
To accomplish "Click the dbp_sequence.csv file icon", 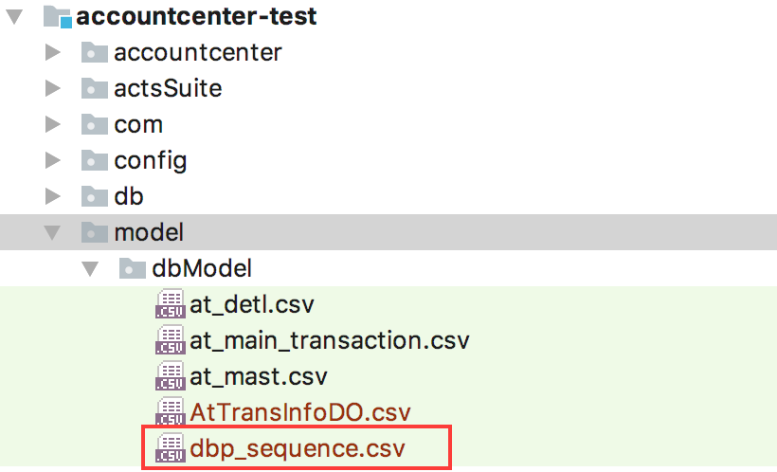I will tap(170, 447).
